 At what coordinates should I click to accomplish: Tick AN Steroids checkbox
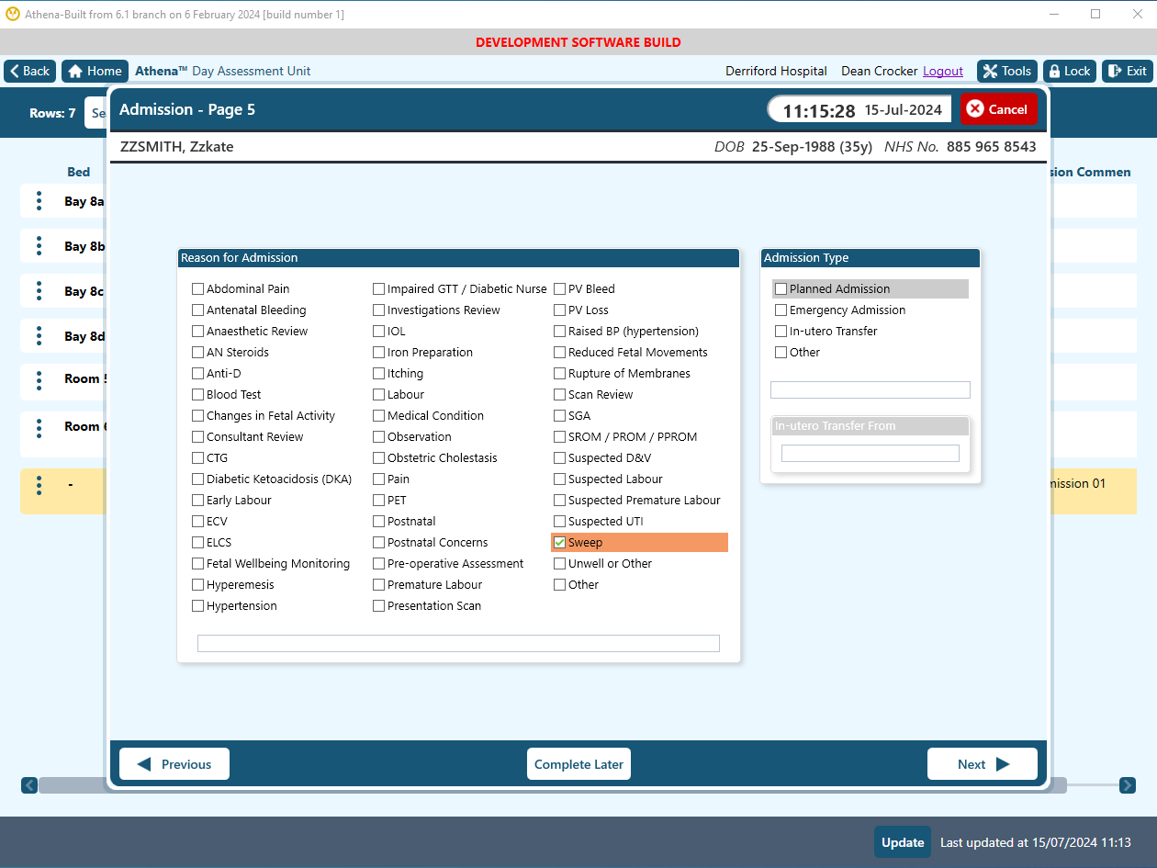click(197, 352)
